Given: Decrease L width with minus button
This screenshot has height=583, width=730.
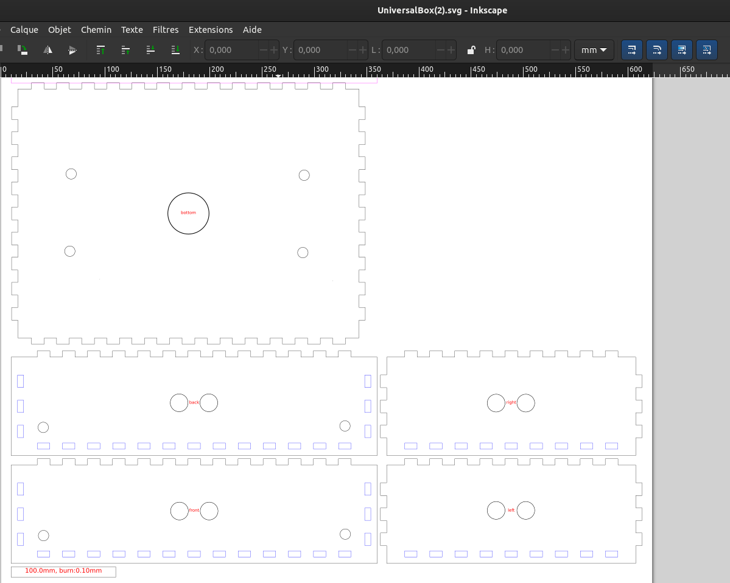Looking at the screenshot, I should 441,50.
